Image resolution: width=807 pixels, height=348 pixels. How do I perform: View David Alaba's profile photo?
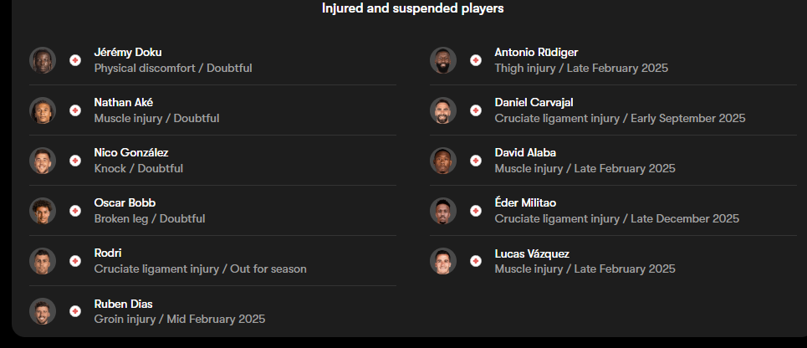(x=443, y=161)
